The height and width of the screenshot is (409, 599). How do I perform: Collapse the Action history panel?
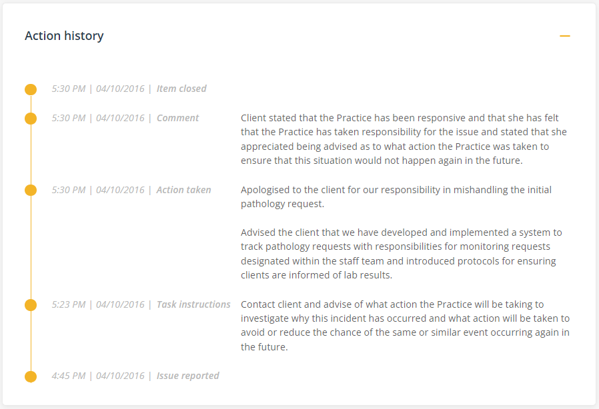565,36
